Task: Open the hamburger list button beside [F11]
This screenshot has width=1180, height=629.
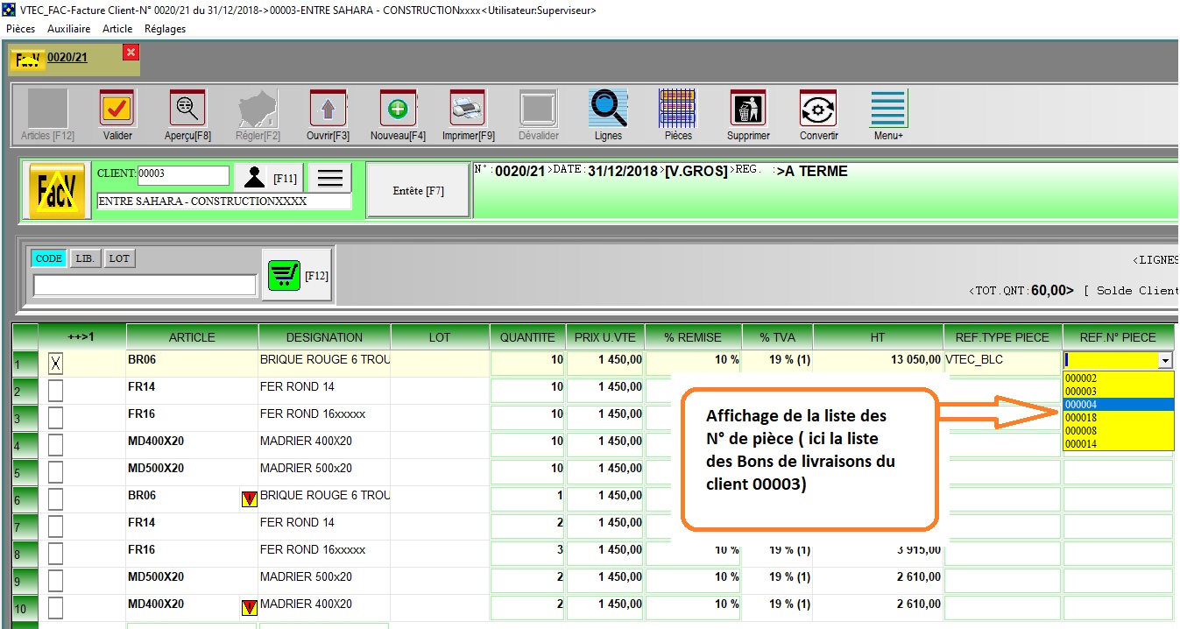Action: click(329, 178)
